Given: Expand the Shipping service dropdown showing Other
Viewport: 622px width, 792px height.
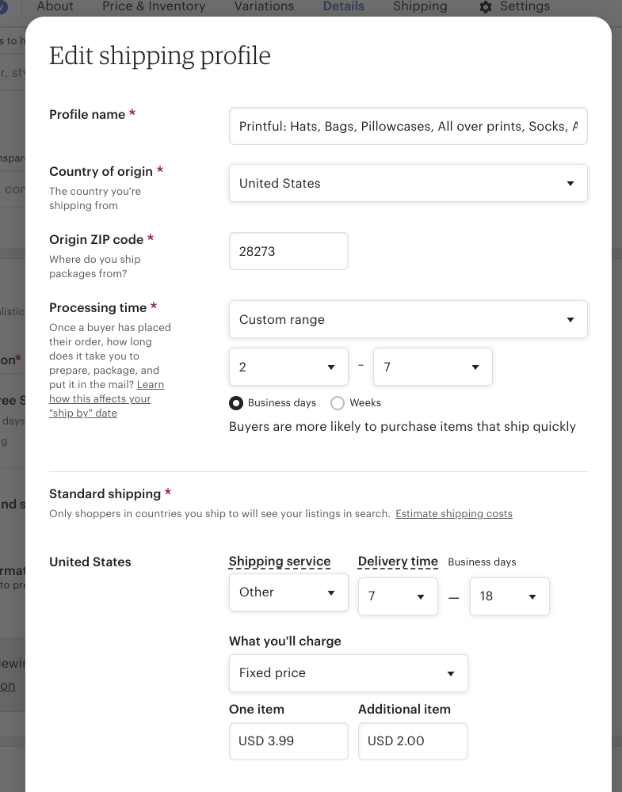Looking at the screenshot, I should pos(288,592).
